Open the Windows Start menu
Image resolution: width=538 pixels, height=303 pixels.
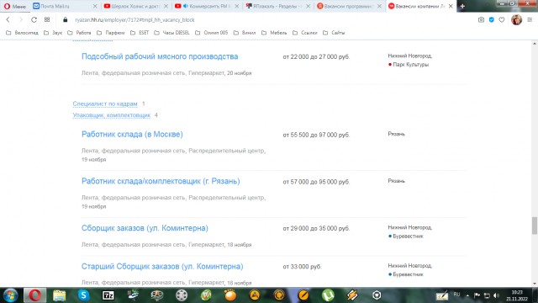click(x=10, y=295)
